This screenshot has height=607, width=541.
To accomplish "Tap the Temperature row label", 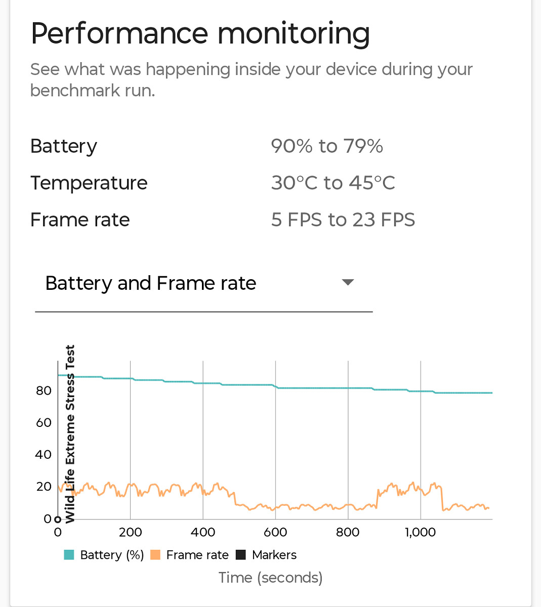I will click(x=89, y=183).
